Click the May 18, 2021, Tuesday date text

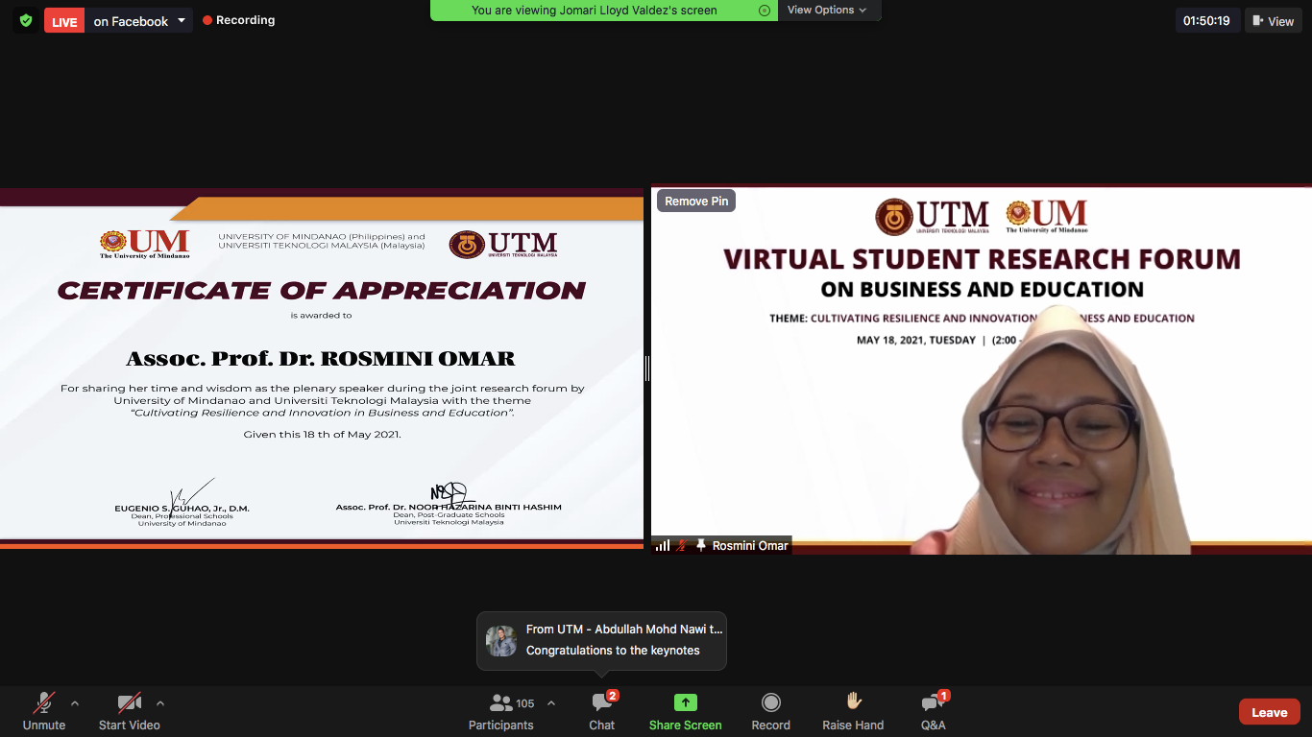pyautogui.click(x=916, y=340)
